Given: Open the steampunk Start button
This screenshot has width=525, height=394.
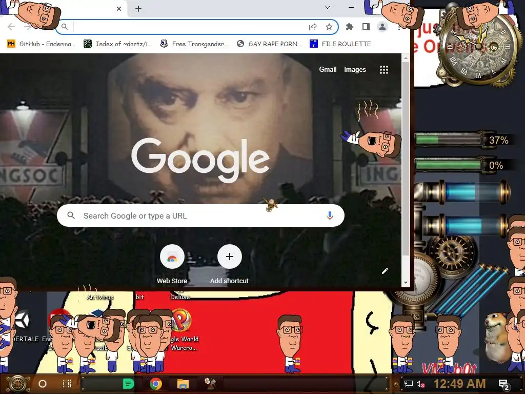Looking at the screenshot, I should 18,384.
